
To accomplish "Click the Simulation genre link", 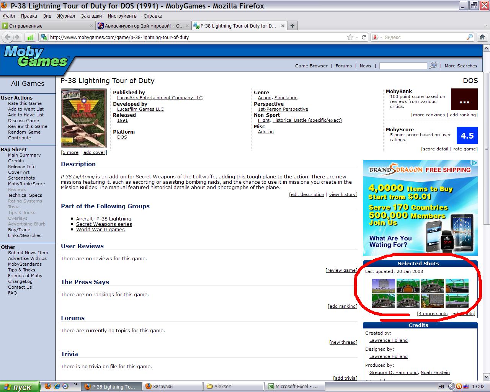I will 286,98.
